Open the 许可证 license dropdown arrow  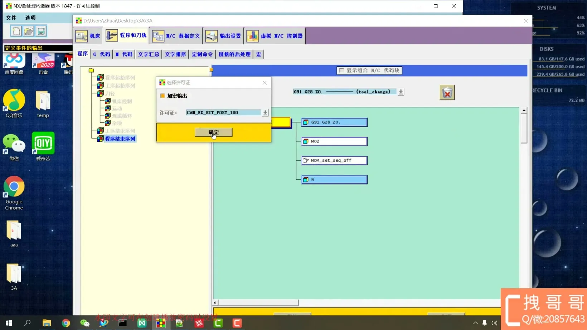(x=265, y=113)
